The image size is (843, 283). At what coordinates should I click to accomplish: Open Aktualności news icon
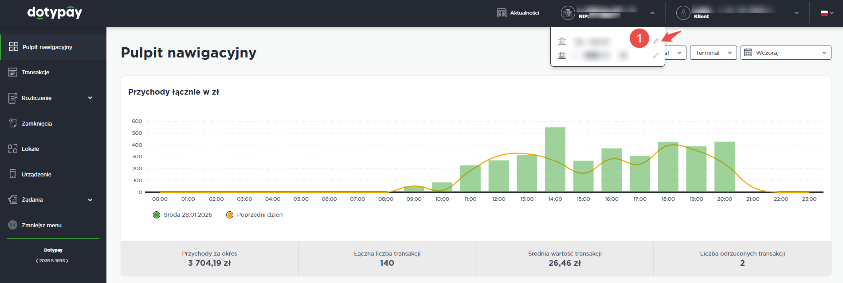[502, 13]
